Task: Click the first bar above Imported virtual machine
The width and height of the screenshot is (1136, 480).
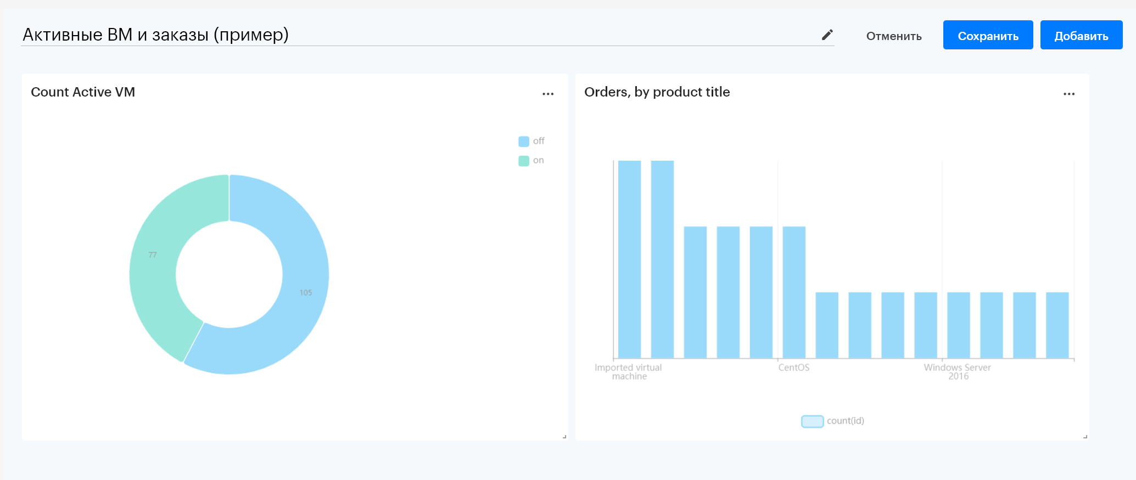Action: [629, 259]
